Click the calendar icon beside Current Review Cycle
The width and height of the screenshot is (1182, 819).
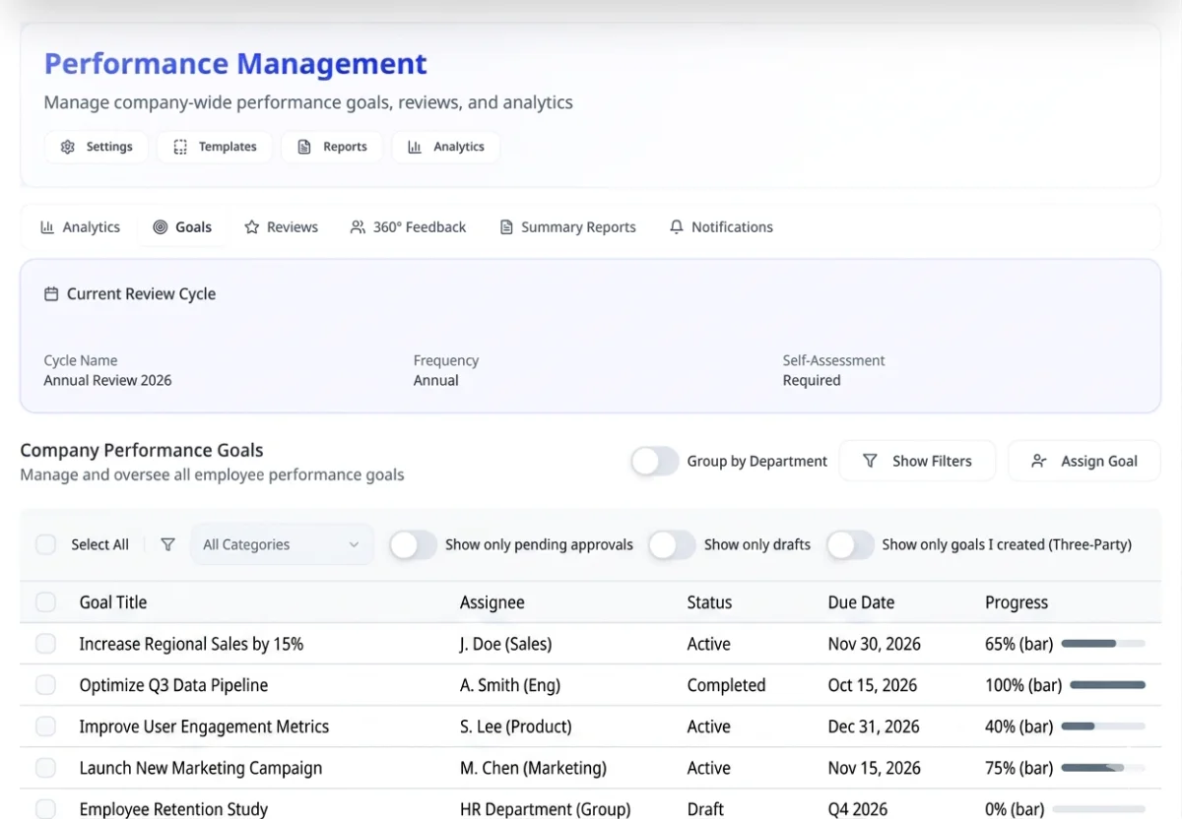(51, 294)
